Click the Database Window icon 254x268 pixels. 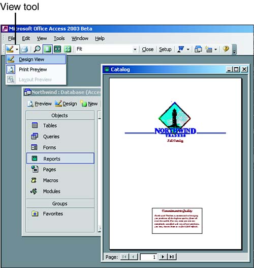198,49
